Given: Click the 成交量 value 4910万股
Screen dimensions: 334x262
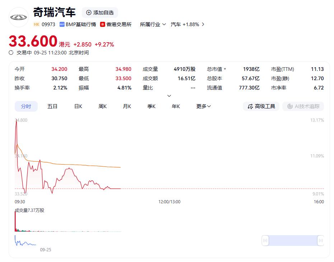Looking at the screenshot, I should click(x=184, y=69).
